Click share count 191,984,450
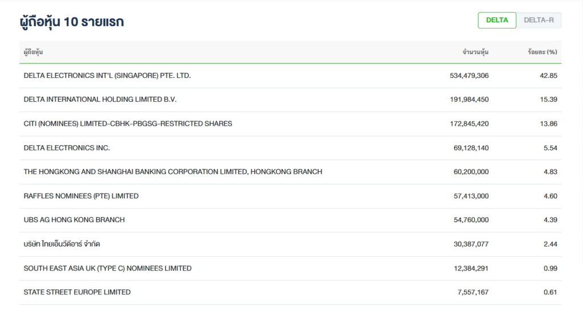583x316 pixels. 469,99
